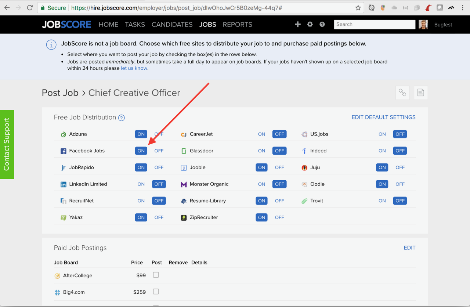Screen dimensions: 470x307
Task: Click the ZipRecruiter logo icon
Action: pyautogui.click(x=184, y=218)
